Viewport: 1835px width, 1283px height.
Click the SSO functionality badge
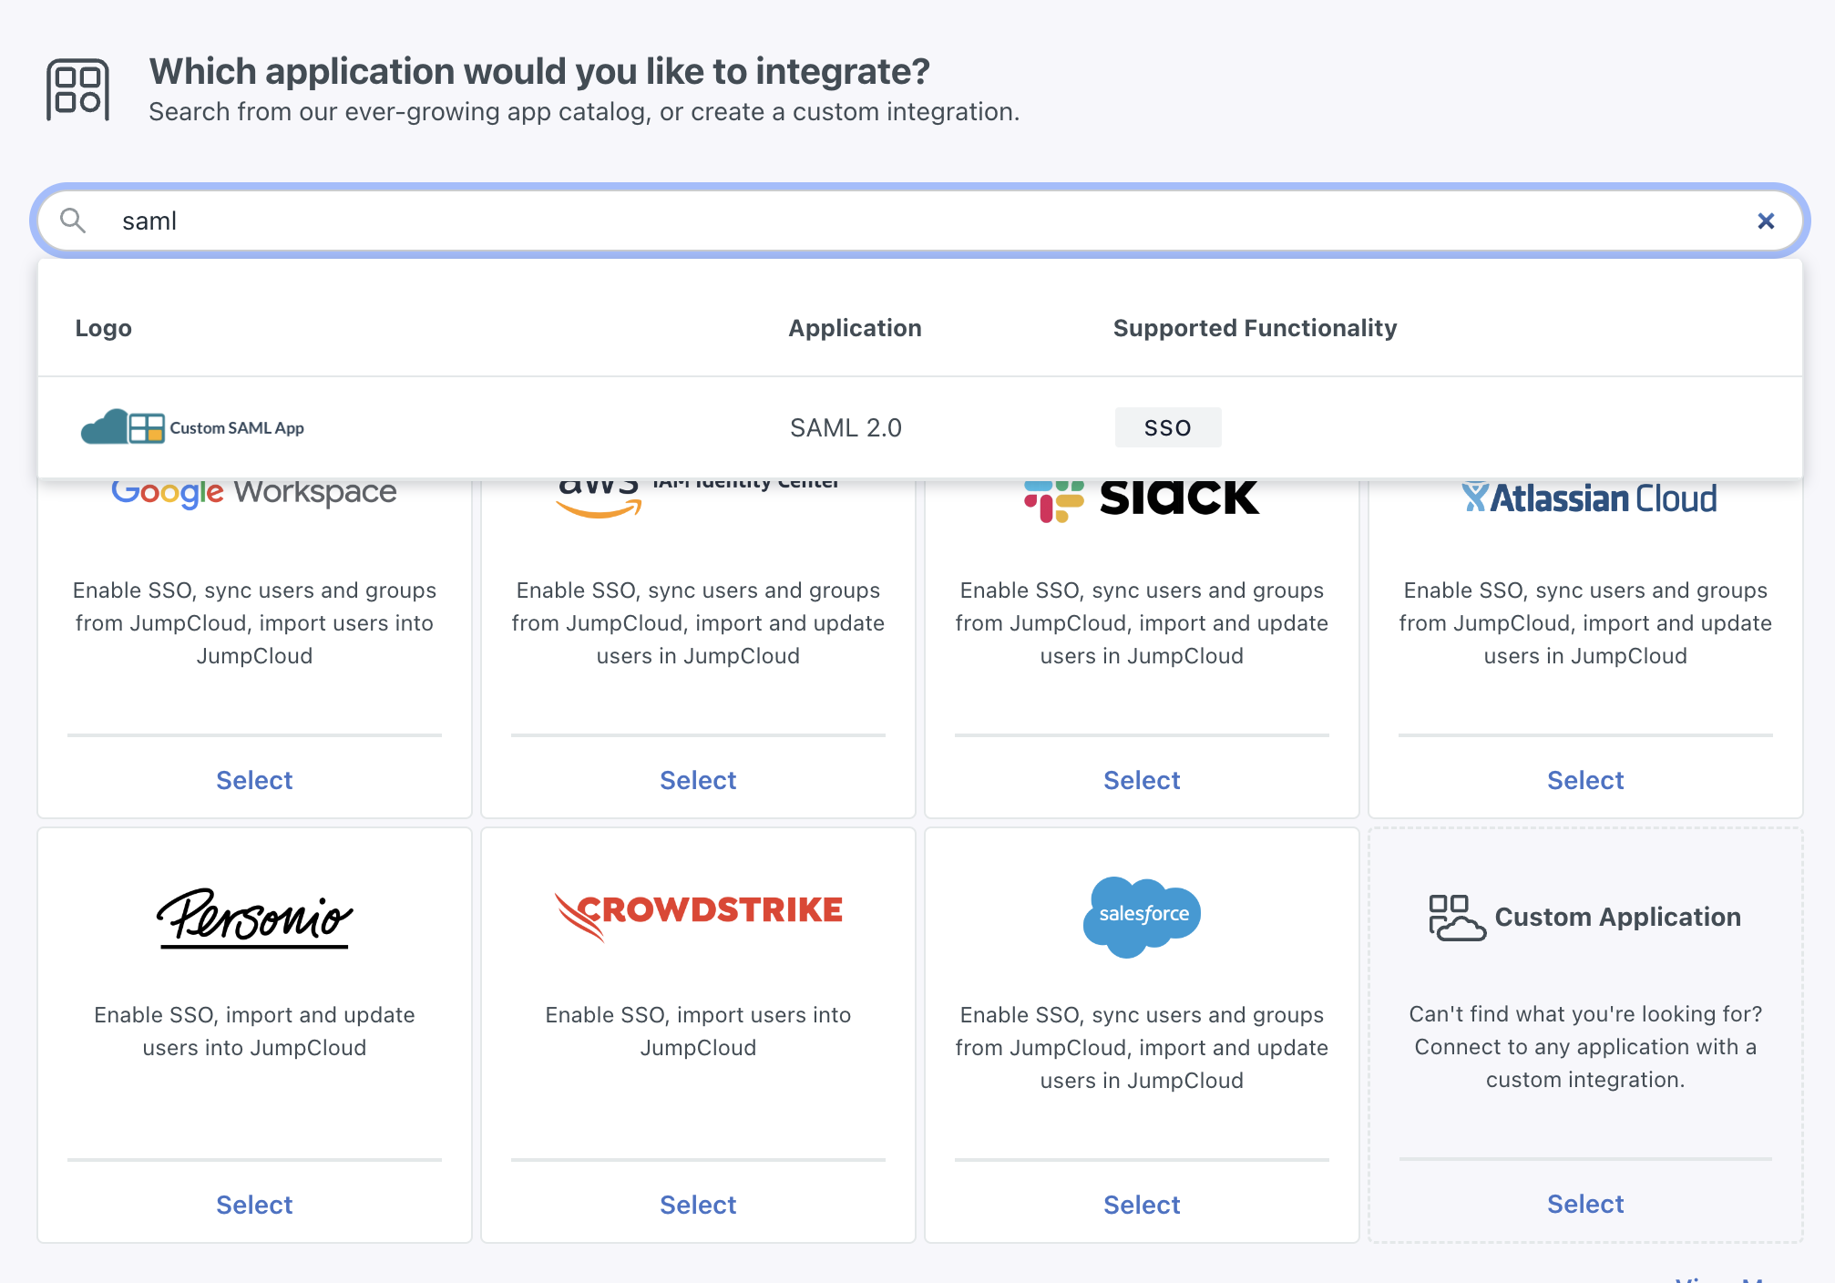point(1168,427)
